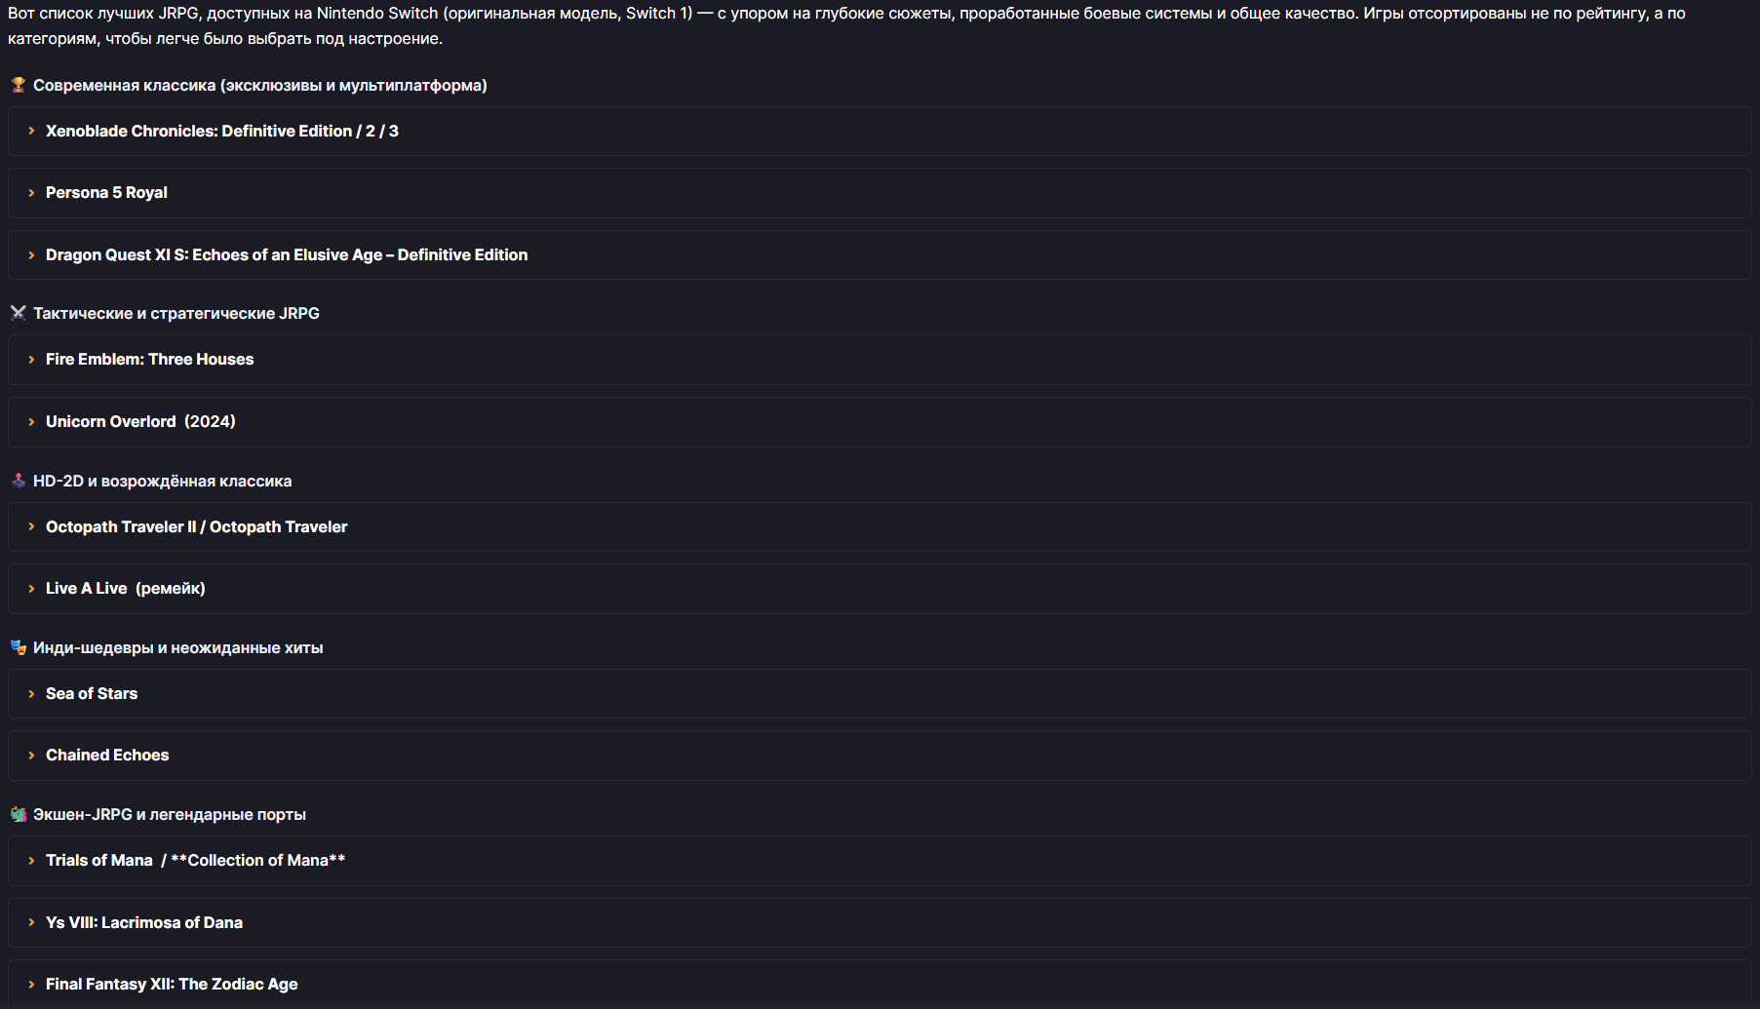Click the trophy icon beside Современная классика
This screenshot has height=1009, width=1760.
(x=18, y=85)
